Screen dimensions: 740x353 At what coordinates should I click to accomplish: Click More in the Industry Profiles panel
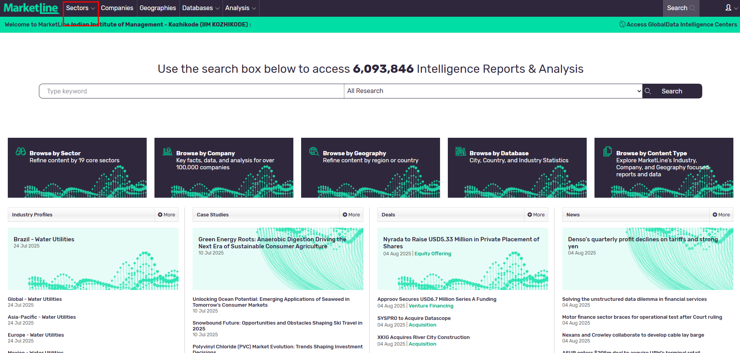[167, 215]
